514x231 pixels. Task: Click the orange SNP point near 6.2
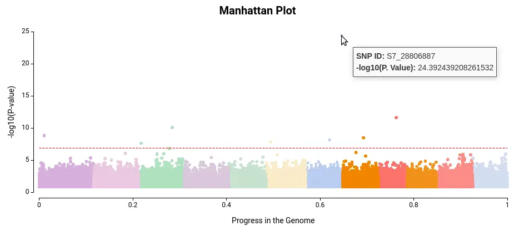coord(356,152)
